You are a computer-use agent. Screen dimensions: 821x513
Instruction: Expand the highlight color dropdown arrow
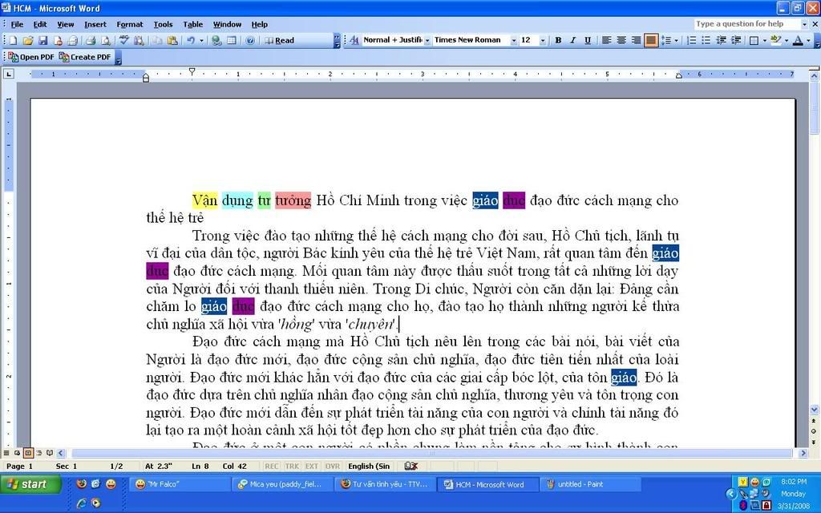786,40
